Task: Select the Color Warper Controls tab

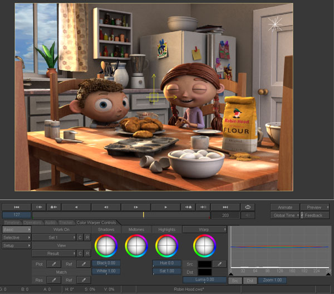Action: (x=96, y=223)
